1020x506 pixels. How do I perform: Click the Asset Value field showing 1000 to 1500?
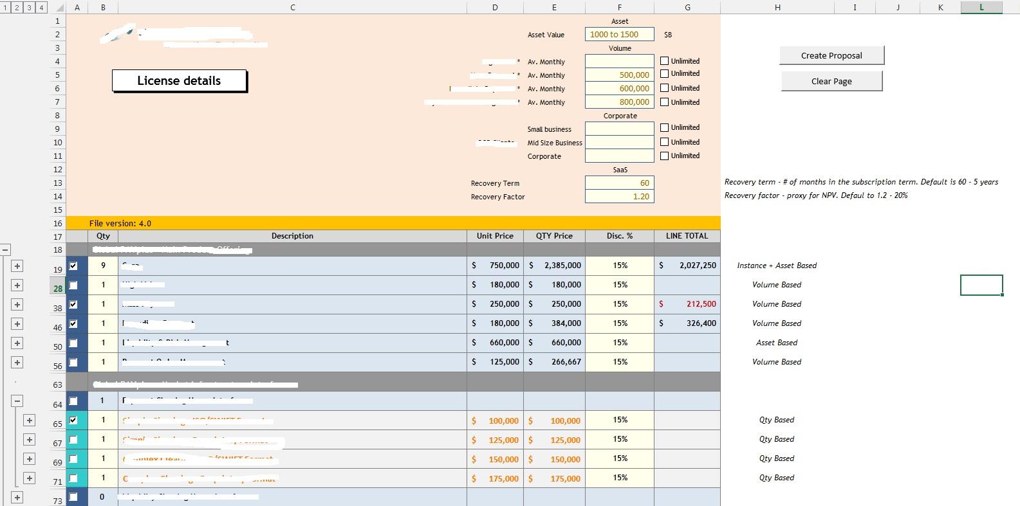(x=620, y=35)
